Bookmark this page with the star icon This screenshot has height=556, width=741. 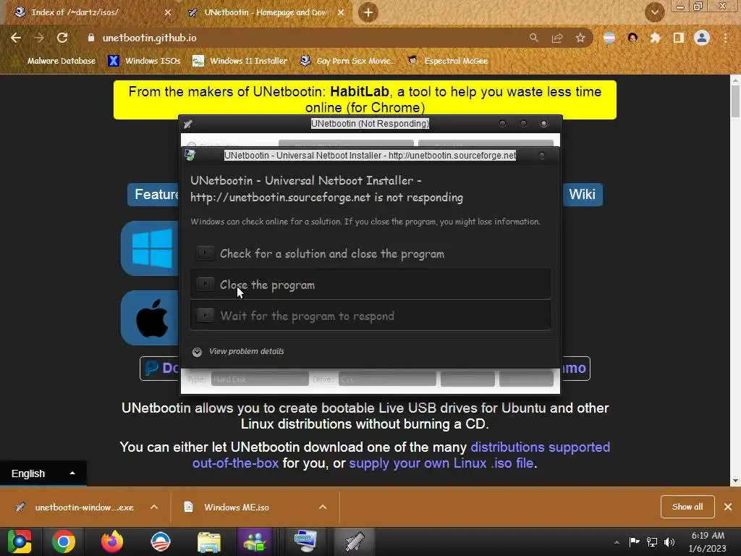[x=580, y=38]
